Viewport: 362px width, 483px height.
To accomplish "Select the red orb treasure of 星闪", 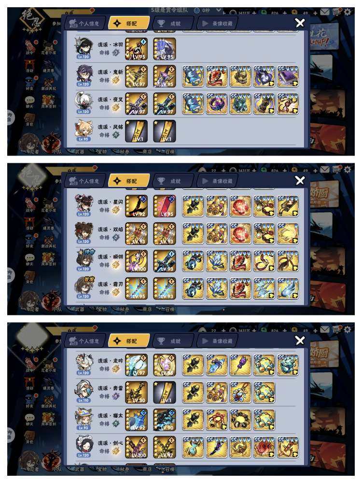I will click(x=240, y=206).
